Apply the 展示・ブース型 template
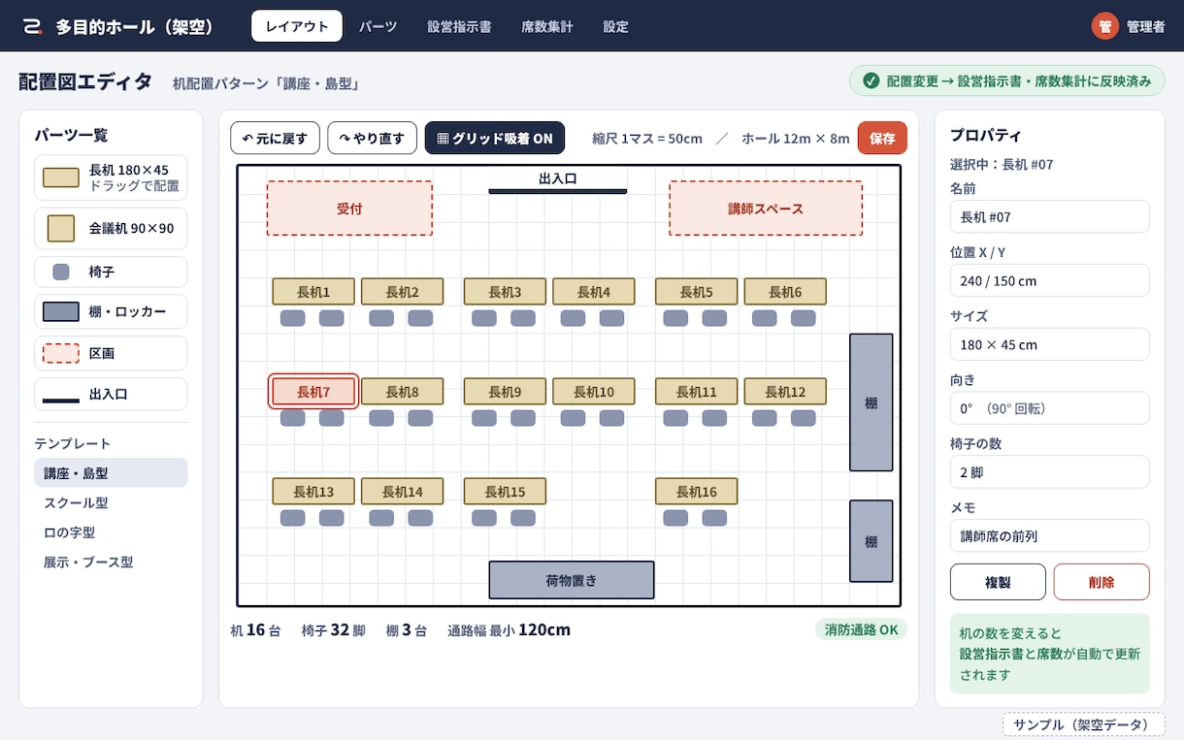This screenshot has height=740, width=1184. coord(111,562)
